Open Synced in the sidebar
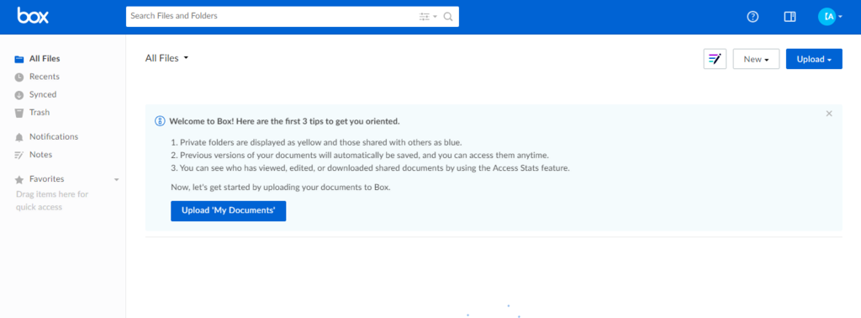 43,94
